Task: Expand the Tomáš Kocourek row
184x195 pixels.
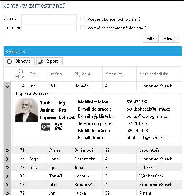Action: 8,176
